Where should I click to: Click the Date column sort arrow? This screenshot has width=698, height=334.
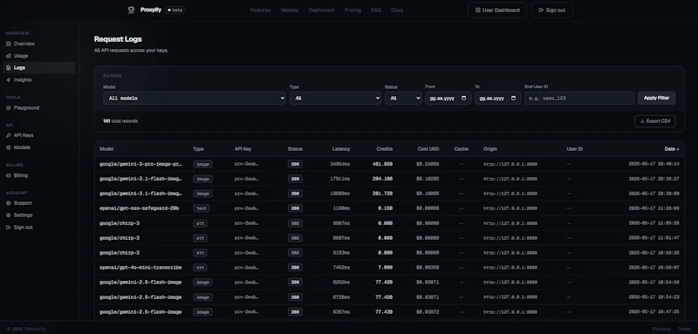(x=678, y=149)
